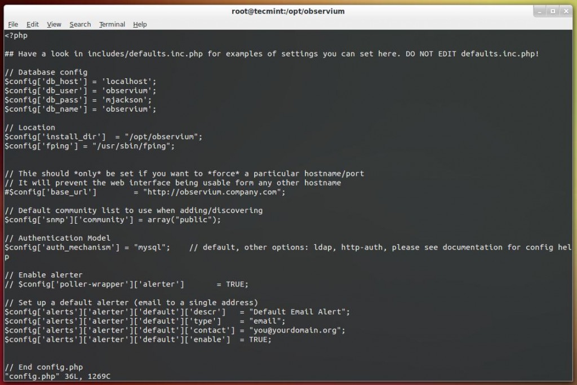Place cursor on the install_dir /opt/observium line
The height and width of the screenshot is (385, 577).
coord(101,136)
